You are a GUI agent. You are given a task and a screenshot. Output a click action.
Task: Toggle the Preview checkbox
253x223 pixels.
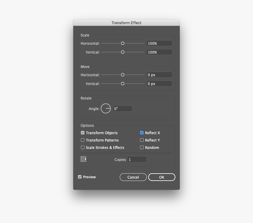click(x=80, y=177)
